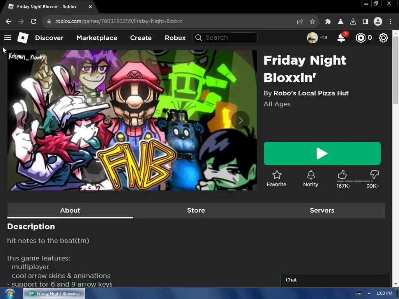Click the Roblox logo home icon
The width and height of the screenshot is (399, 299).
pos(23,38)
